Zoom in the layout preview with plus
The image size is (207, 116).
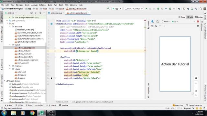(196, 83)
